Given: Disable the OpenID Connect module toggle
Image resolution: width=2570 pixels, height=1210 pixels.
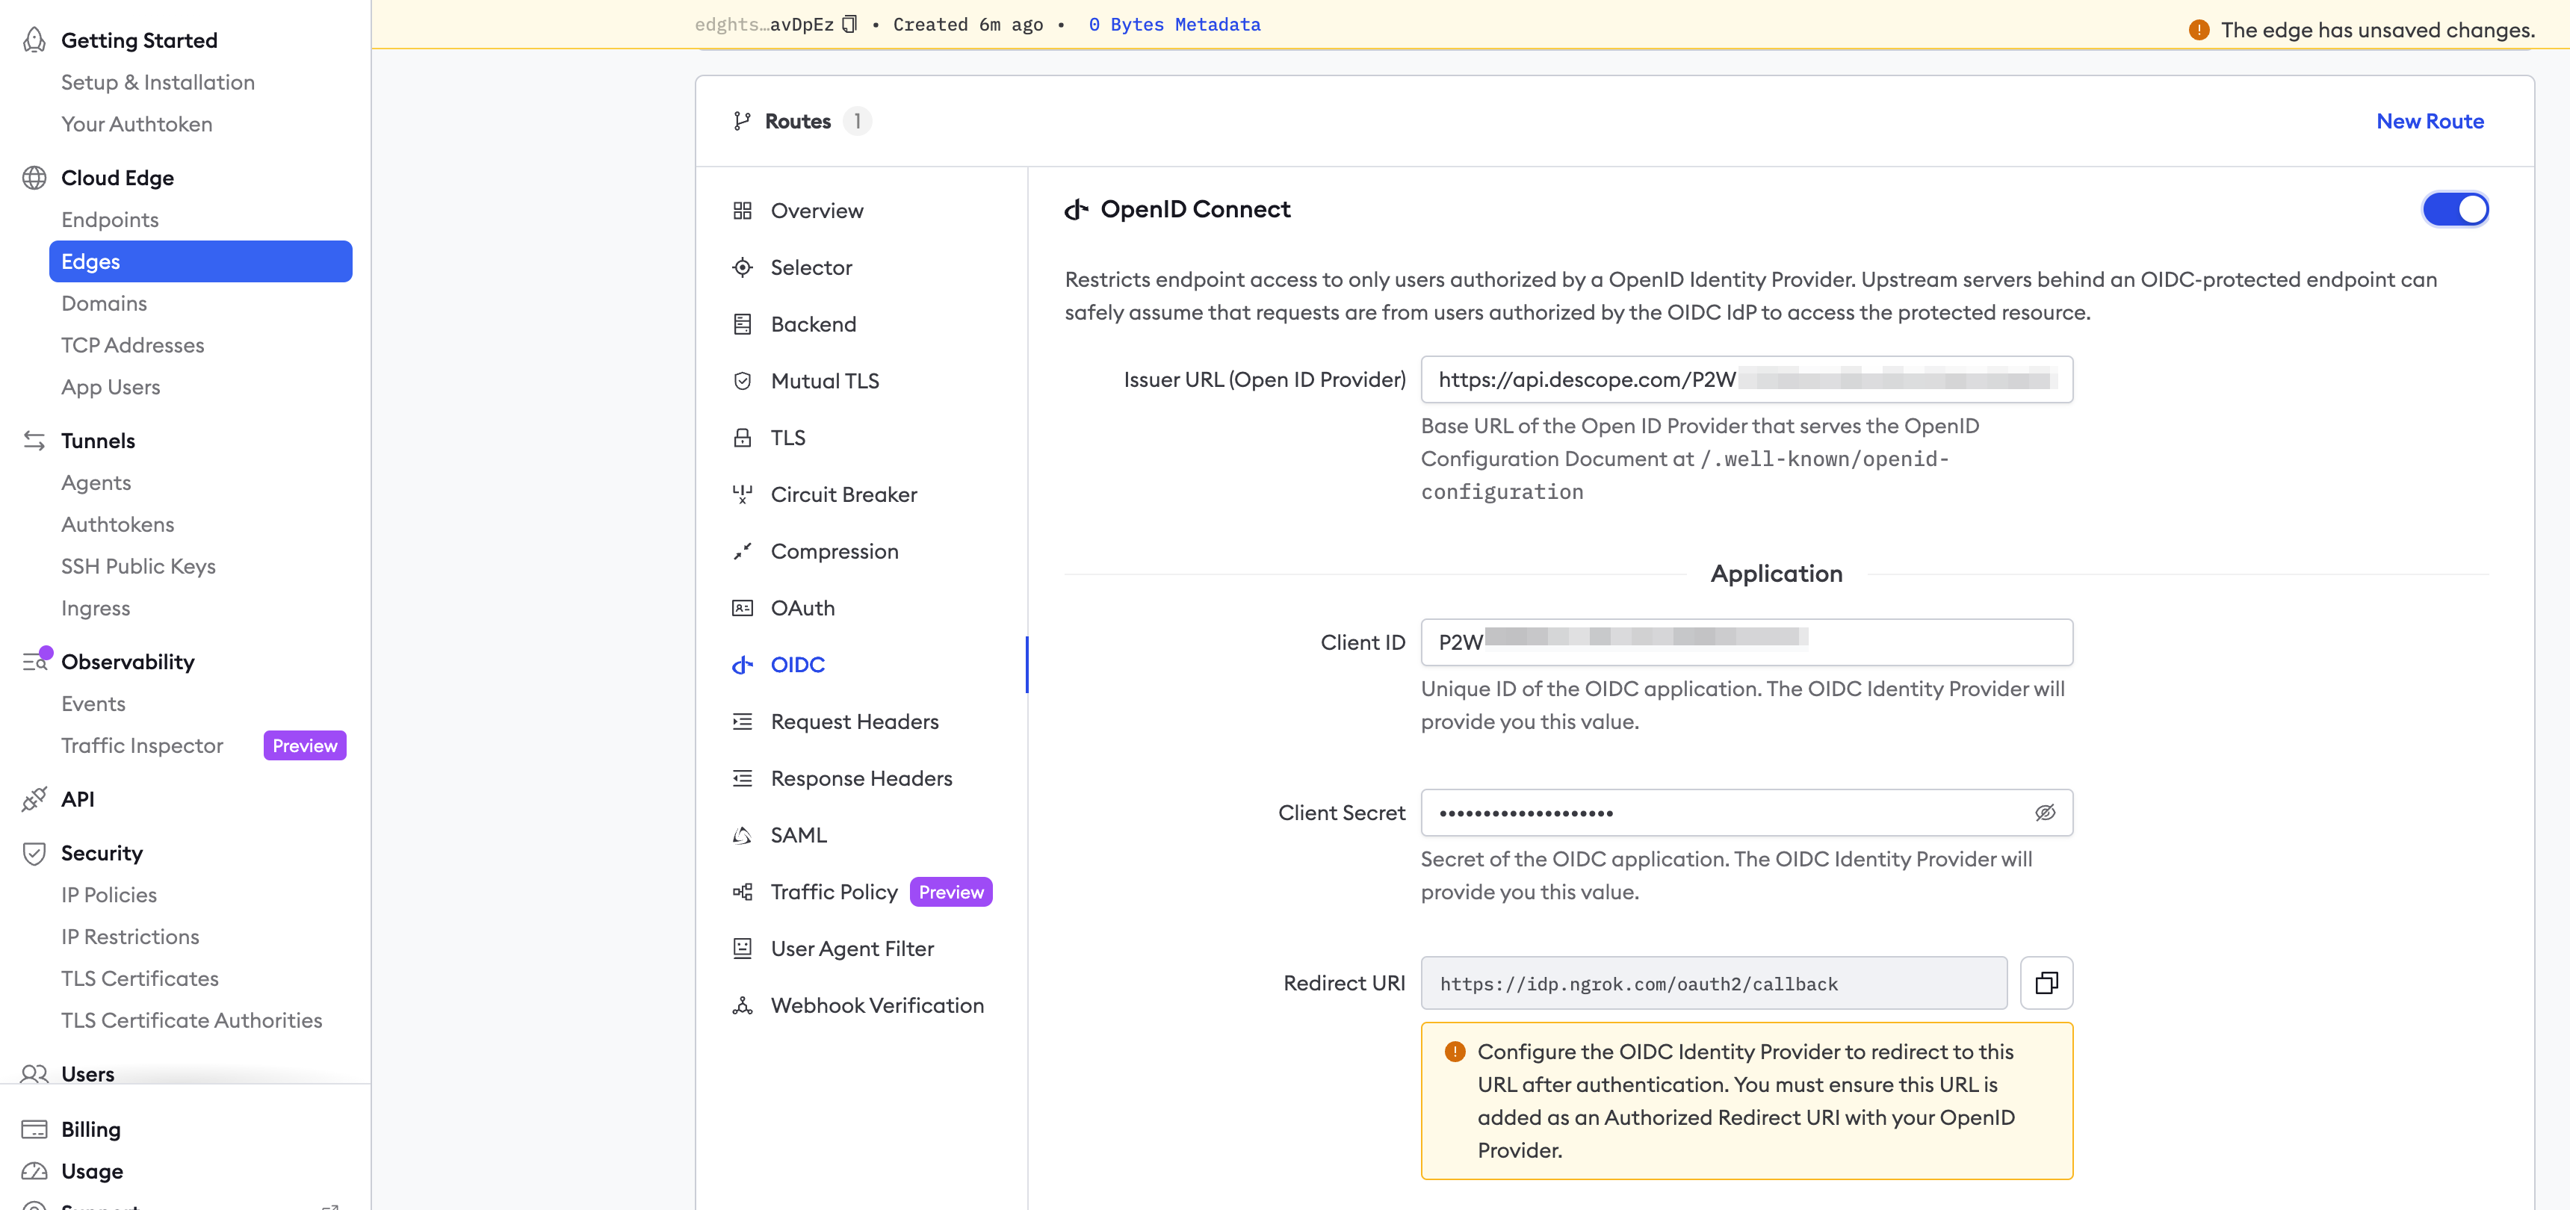Looking at the screenshot, I should coord(2455,208).
